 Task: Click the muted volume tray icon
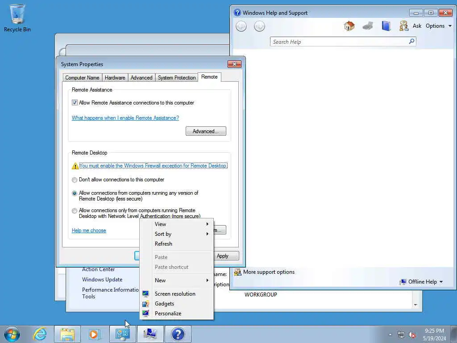(412, 335)
